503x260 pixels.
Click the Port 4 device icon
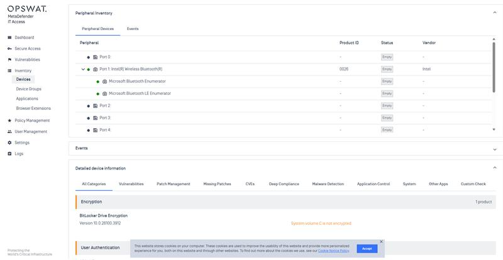pyautogui.click(x=96, y=130)
